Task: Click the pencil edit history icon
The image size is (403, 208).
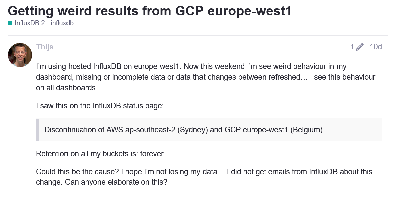Action: (360, 47)
